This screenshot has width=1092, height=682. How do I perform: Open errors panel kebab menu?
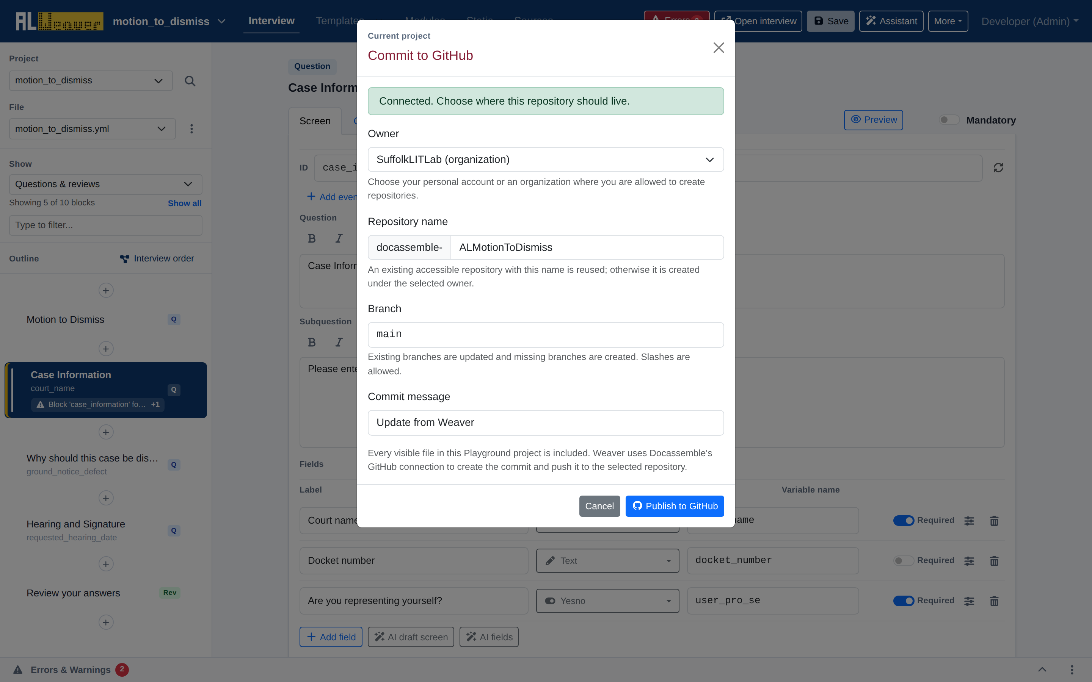pos(1072,669)
